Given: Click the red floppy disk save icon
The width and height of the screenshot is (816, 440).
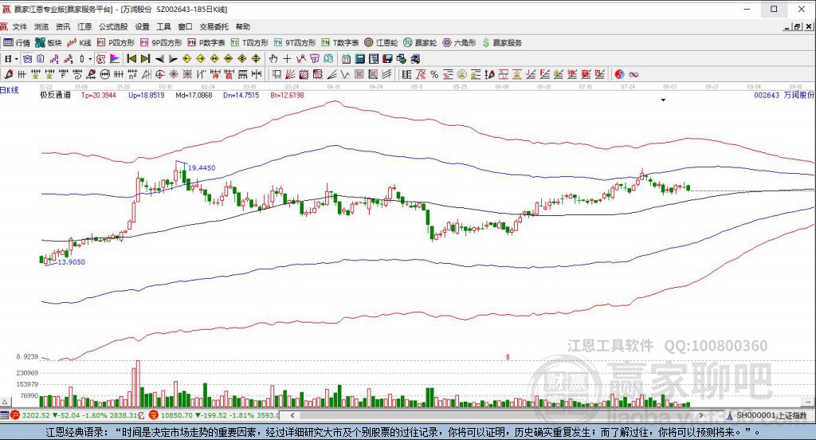Looking at the screenshot, I should click(387, 59).
